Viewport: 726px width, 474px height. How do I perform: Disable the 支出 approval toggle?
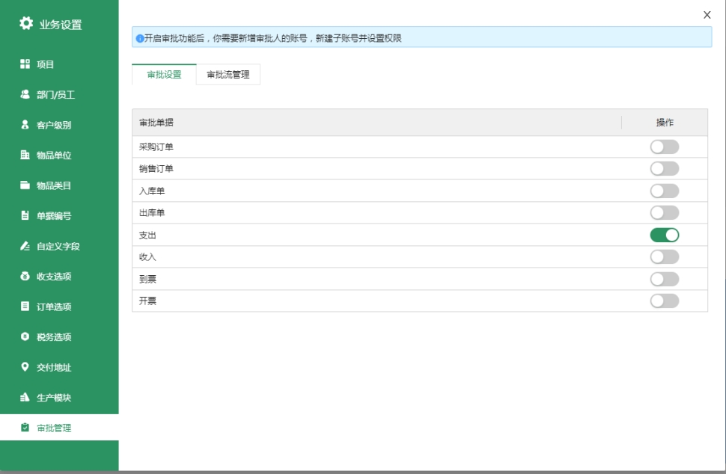(664, 235)
